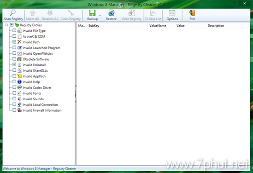Click the Invalid Codec Driver icon
The width and height of the screenshot is (253, 173).
point(19,87)
